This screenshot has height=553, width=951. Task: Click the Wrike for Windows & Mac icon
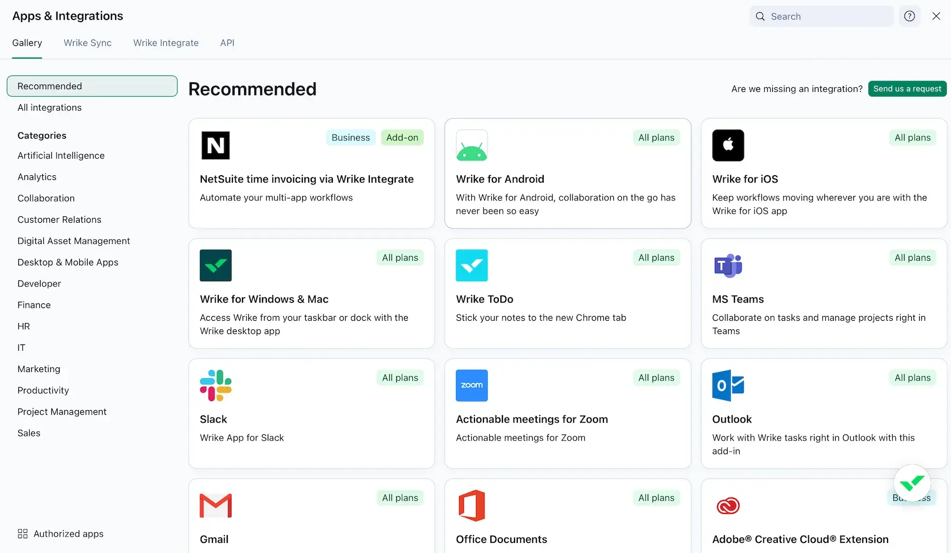[x=216, y=265]
